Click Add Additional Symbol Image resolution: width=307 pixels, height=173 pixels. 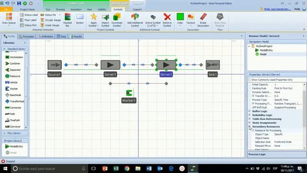[135, 20]
